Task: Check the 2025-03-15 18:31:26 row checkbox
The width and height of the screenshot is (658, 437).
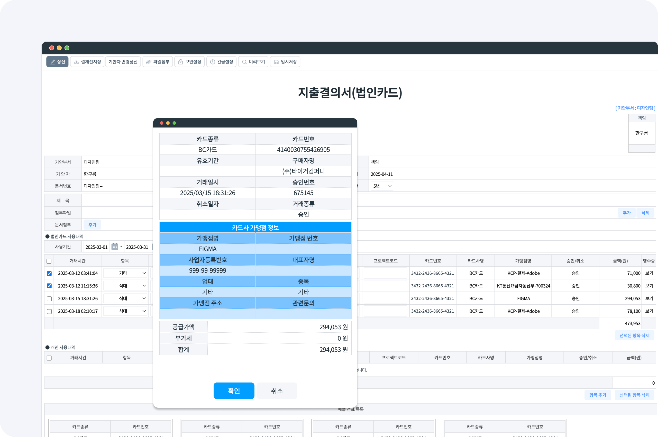Action: click(x=49, y=299)
